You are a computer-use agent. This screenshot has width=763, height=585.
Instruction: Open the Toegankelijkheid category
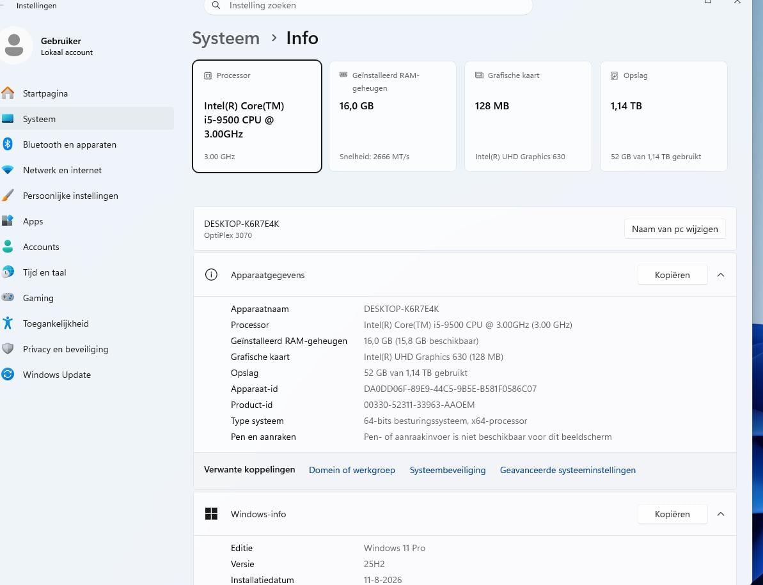tap(86, 324)
